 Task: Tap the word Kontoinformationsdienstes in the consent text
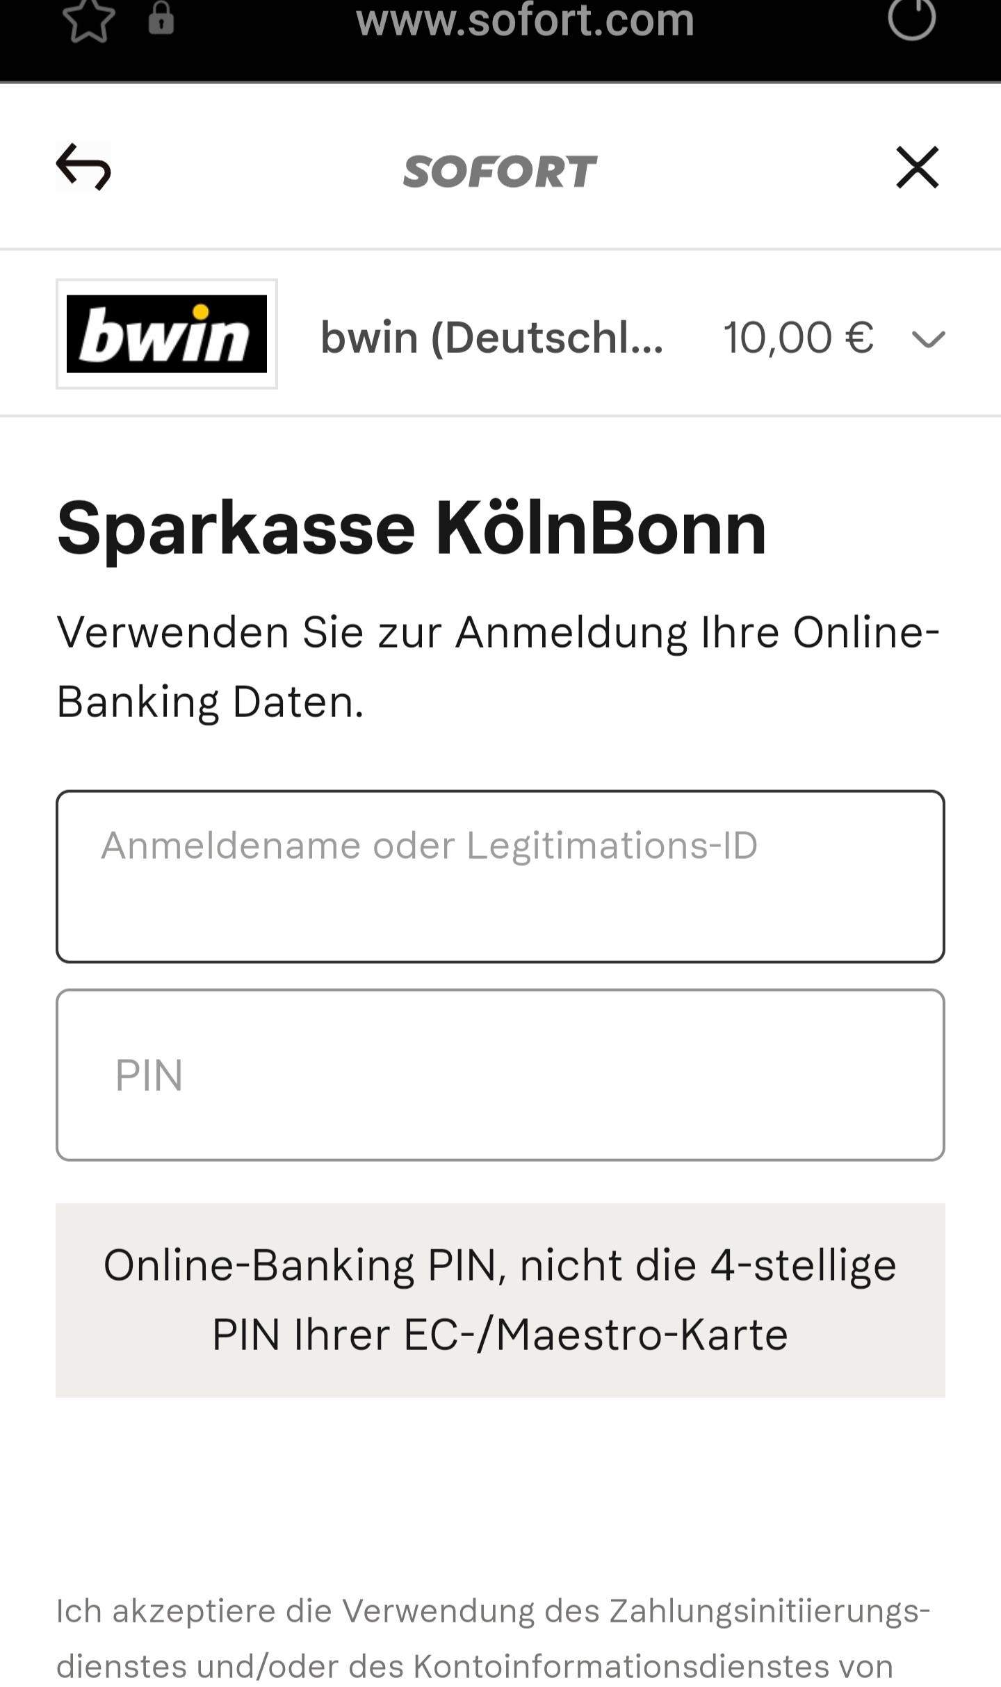(653, 1667)
